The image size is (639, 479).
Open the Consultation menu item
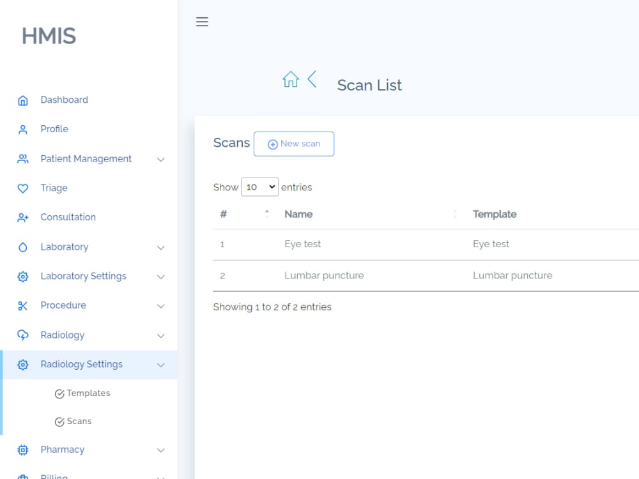(89, 217)
